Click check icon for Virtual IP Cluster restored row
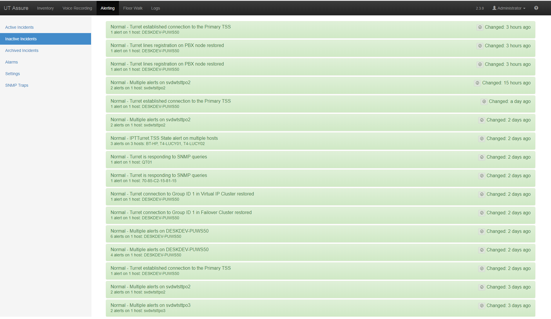The image size is (551, 319). 482,194
